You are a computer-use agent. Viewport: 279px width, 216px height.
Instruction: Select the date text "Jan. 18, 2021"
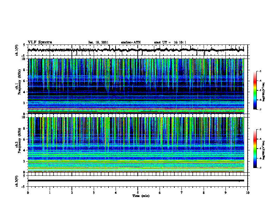(98, 42)
